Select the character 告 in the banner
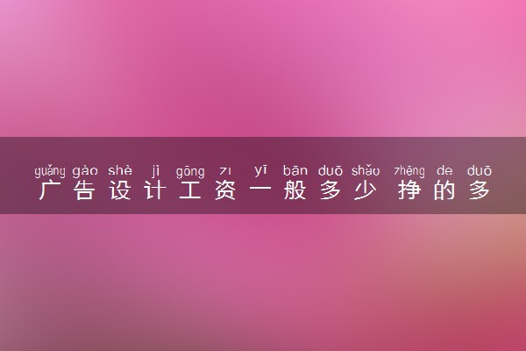526x351 pixels. (85, 190)
